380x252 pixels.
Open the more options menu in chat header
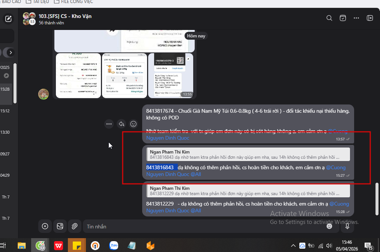356,18
